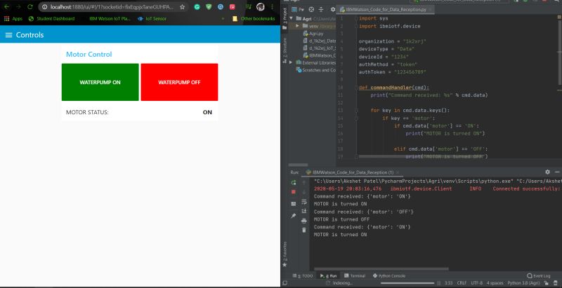Open the Run tool window button at bottom
Screen dimensions: 562x288
click(329, 276)
